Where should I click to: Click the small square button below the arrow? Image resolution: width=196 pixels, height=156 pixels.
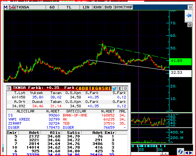click(x=190, y=25)
